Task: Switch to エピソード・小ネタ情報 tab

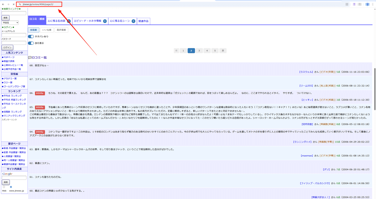Action: [x=90, y=21]
